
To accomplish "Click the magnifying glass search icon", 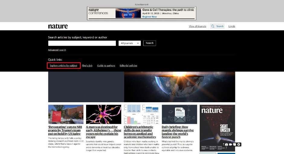I will click(213, 26).
